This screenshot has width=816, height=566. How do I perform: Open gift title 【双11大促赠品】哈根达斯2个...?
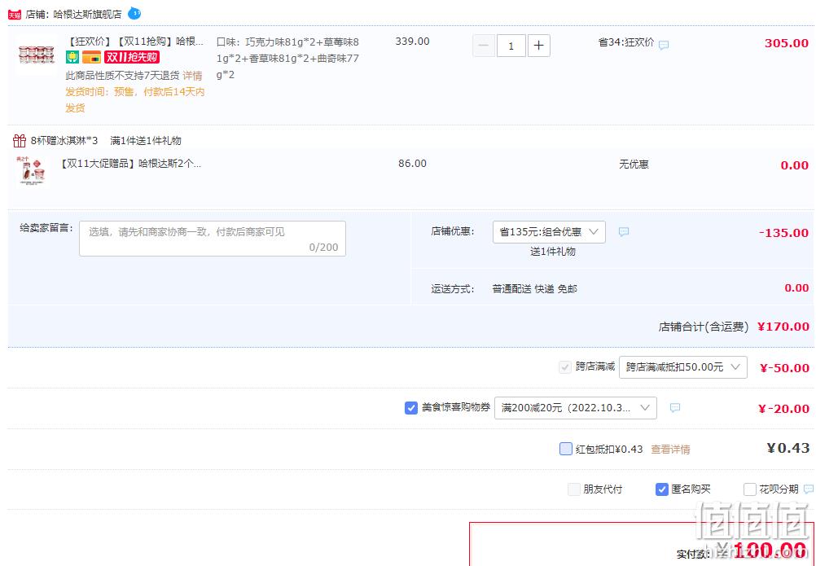tap(130, 164)
